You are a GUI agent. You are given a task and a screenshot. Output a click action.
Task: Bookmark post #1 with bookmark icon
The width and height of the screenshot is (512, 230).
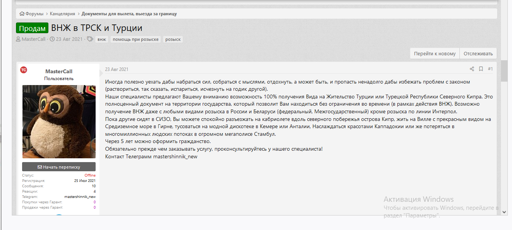(x=481, y=69)
